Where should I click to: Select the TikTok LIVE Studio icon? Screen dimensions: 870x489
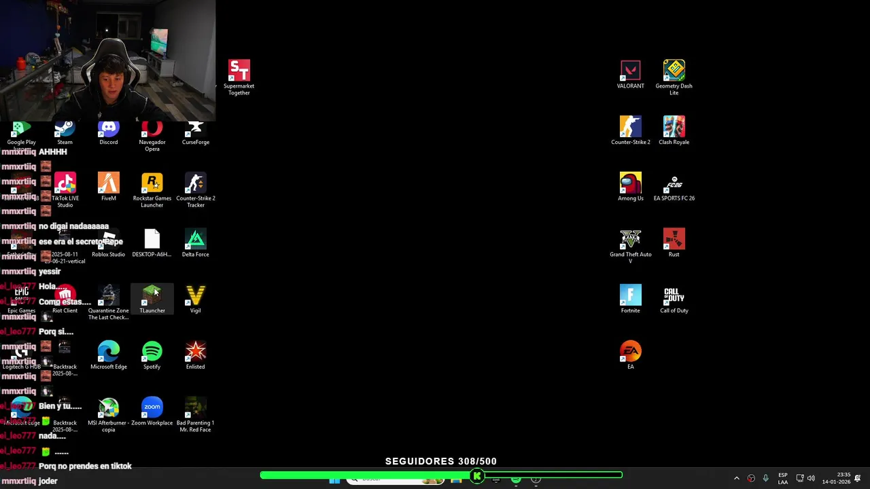point(65,189)
